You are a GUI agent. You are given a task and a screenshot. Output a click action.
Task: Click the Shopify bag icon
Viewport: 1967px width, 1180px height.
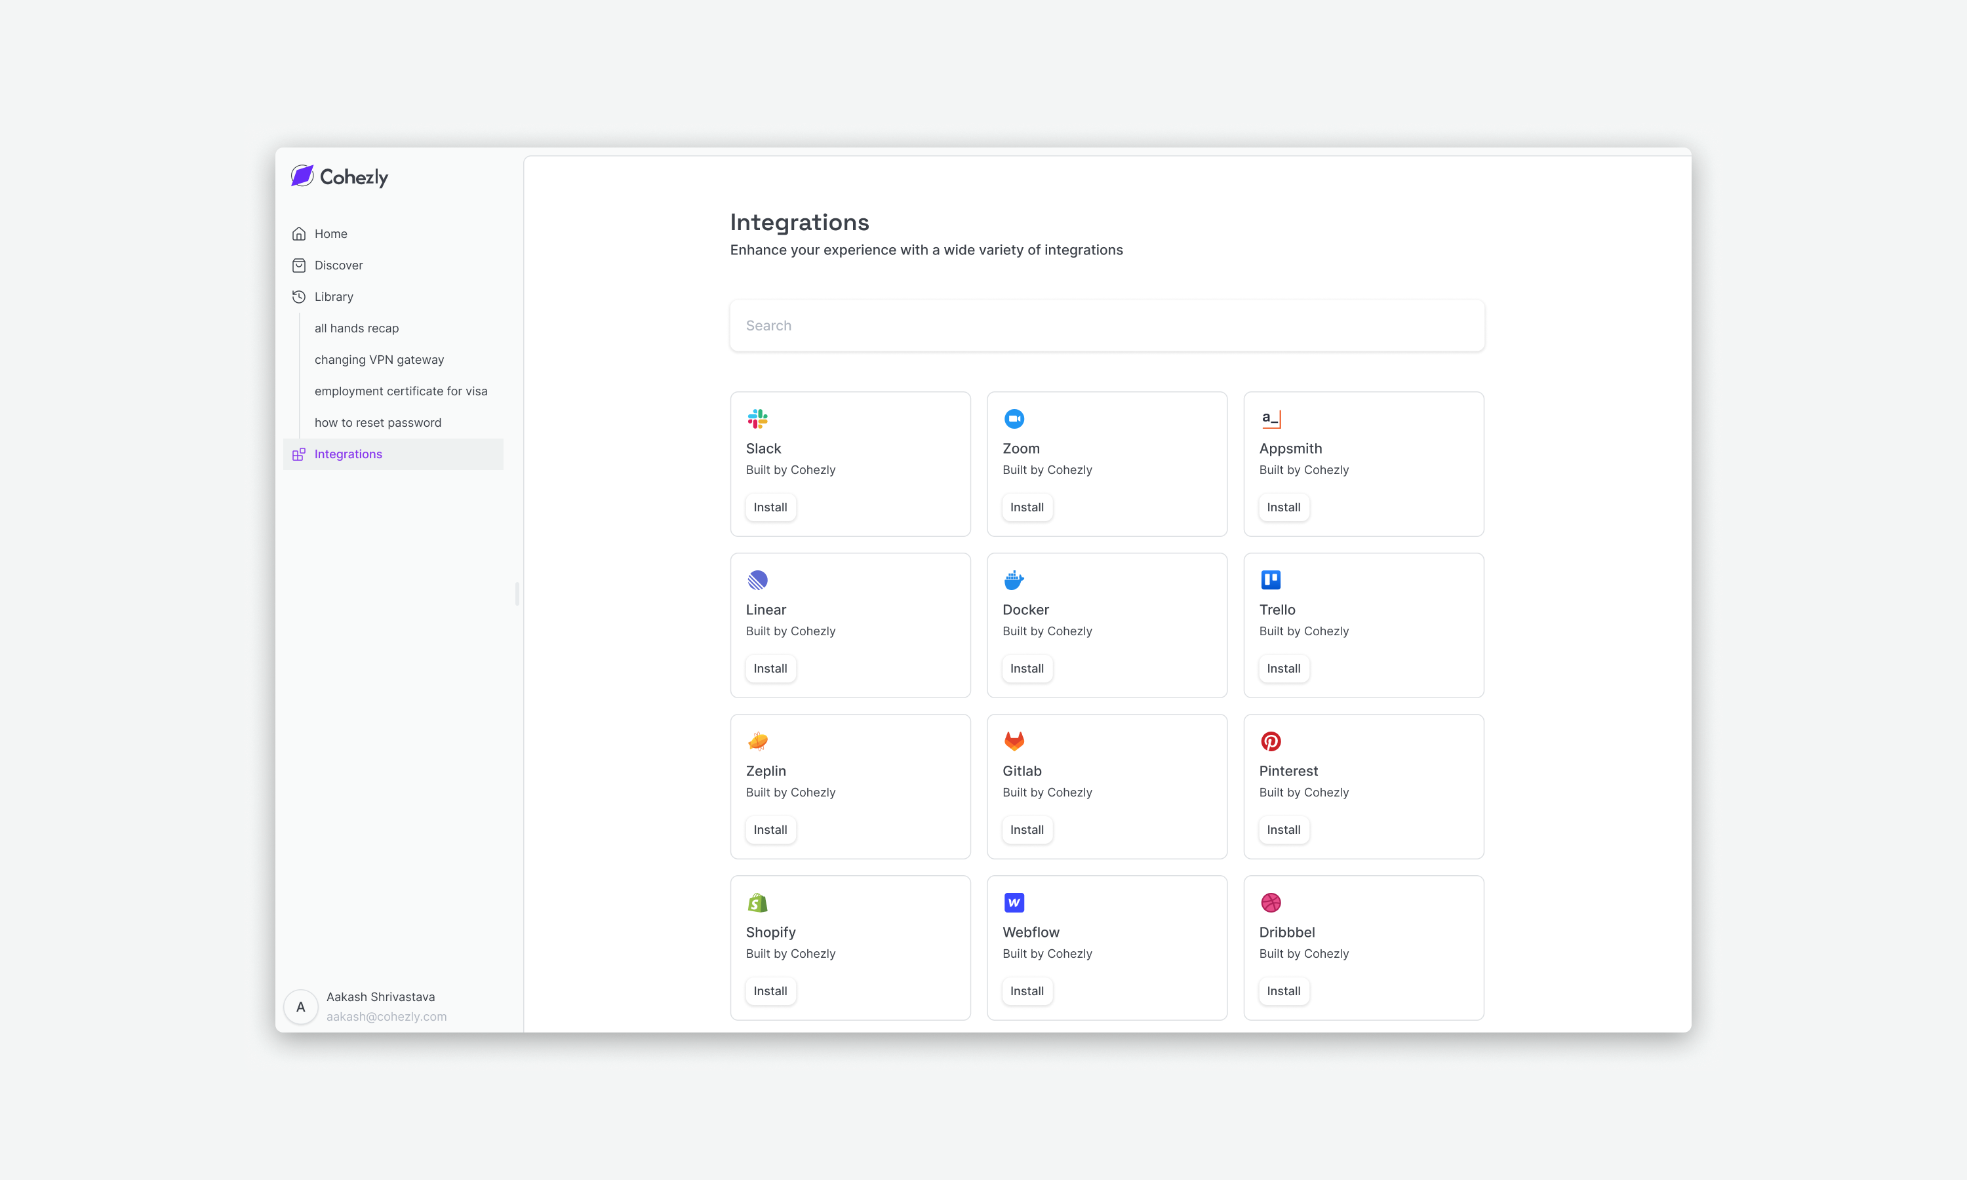pyautogui.click(x=758, y=903)
